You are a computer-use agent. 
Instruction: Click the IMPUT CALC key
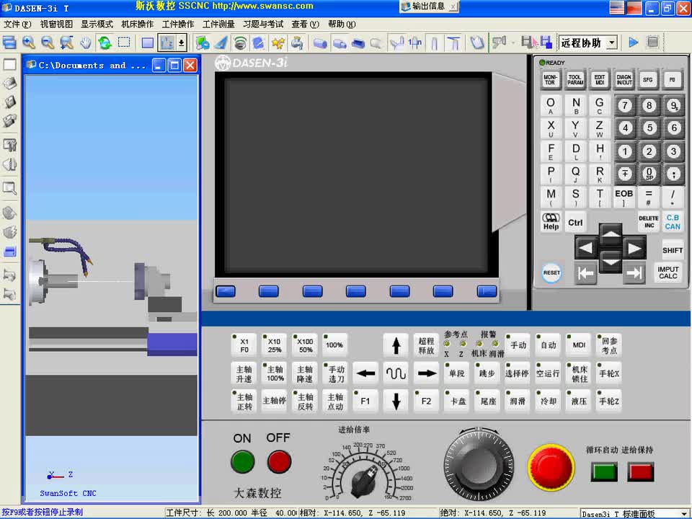pos(667,272)
